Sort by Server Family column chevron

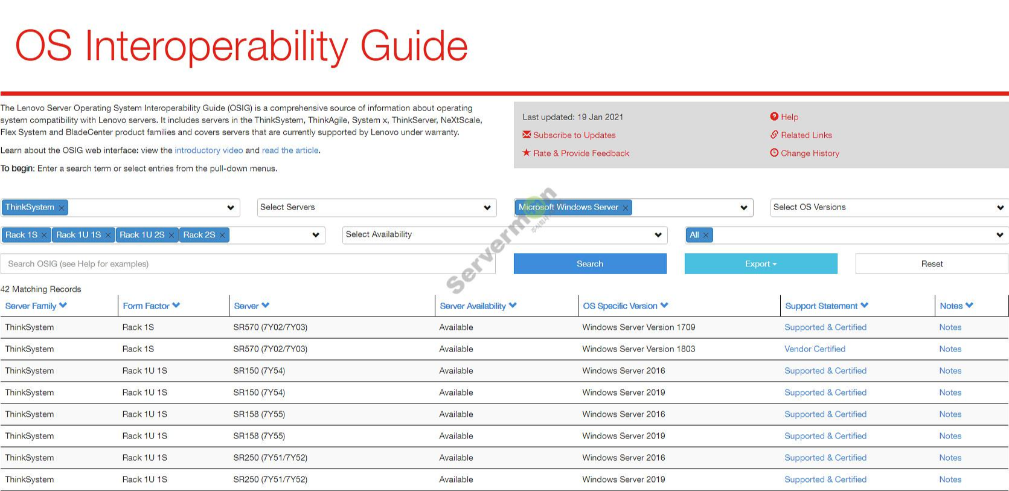tap(63, 306)
